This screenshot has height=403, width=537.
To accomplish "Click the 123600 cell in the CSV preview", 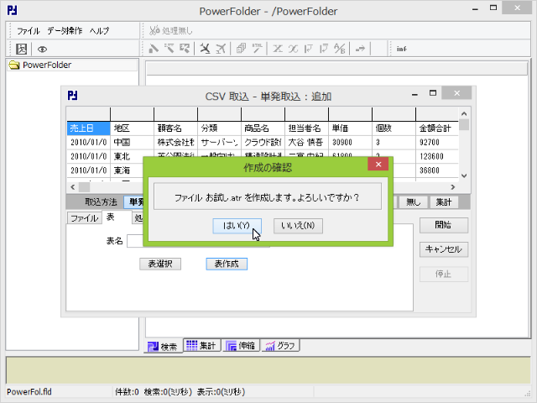I will 437,157.
